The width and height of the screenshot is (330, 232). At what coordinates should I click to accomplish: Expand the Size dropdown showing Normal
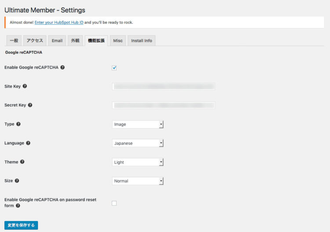click(138, 181)
